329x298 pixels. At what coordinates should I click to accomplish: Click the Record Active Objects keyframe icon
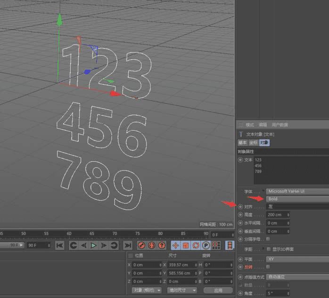(x=141, y=245)
